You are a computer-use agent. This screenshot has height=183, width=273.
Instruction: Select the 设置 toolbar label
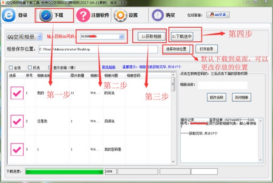133,15
